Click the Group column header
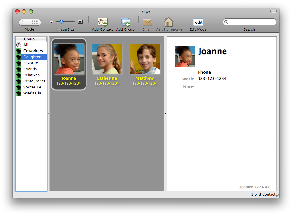Screen dimensions: 292x215 [31, 39]
